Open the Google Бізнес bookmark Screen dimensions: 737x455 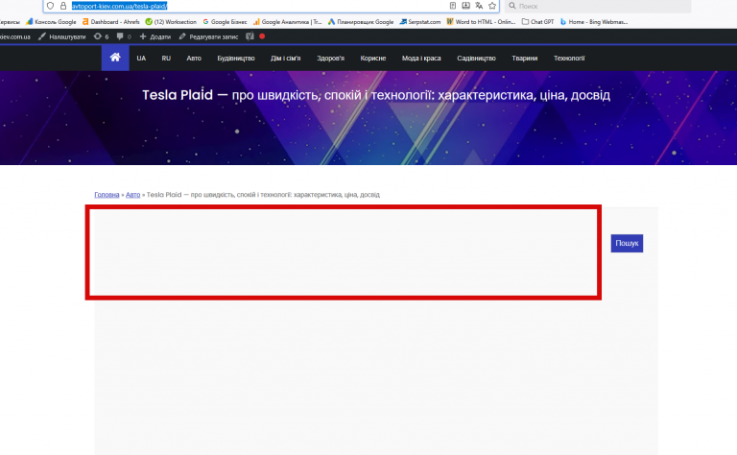pyautogui.click(x=225, y=22)
